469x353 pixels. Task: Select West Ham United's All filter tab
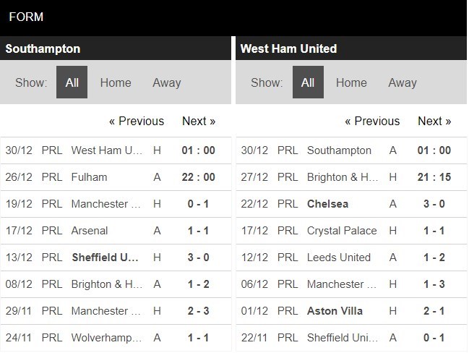(x=308, y=82)
